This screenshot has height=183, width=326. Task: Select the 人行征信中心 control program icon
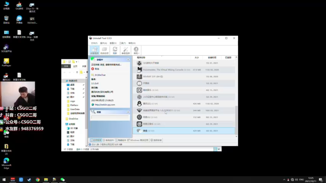pyautogui.click(x=139, y=97)
